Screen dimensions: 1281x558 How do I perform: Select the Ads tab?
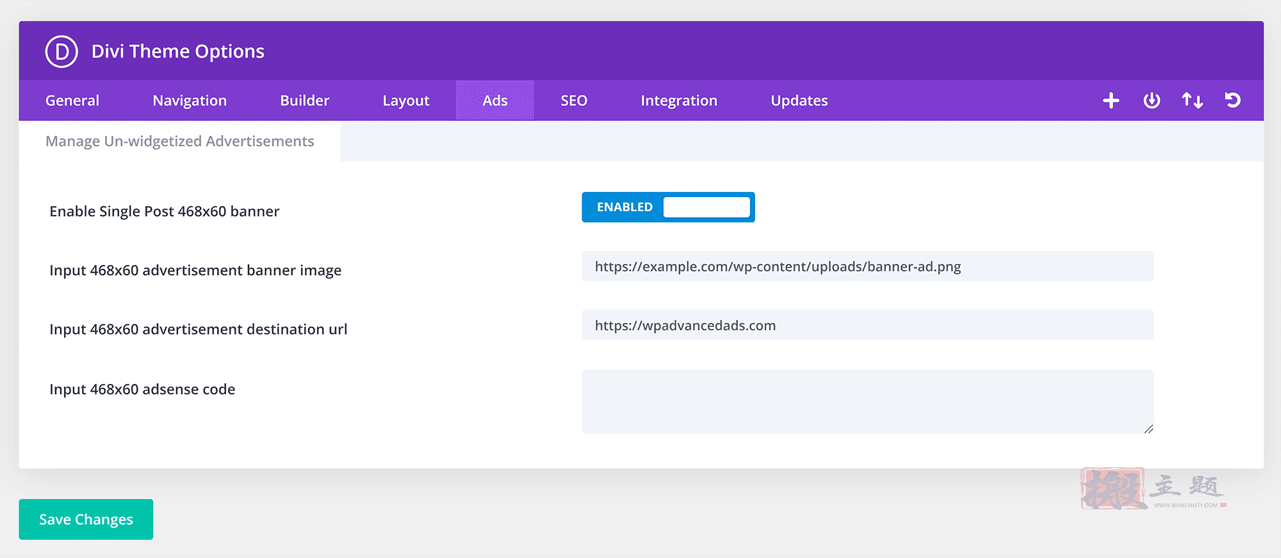pyautogui.click(x=495, y=100)
